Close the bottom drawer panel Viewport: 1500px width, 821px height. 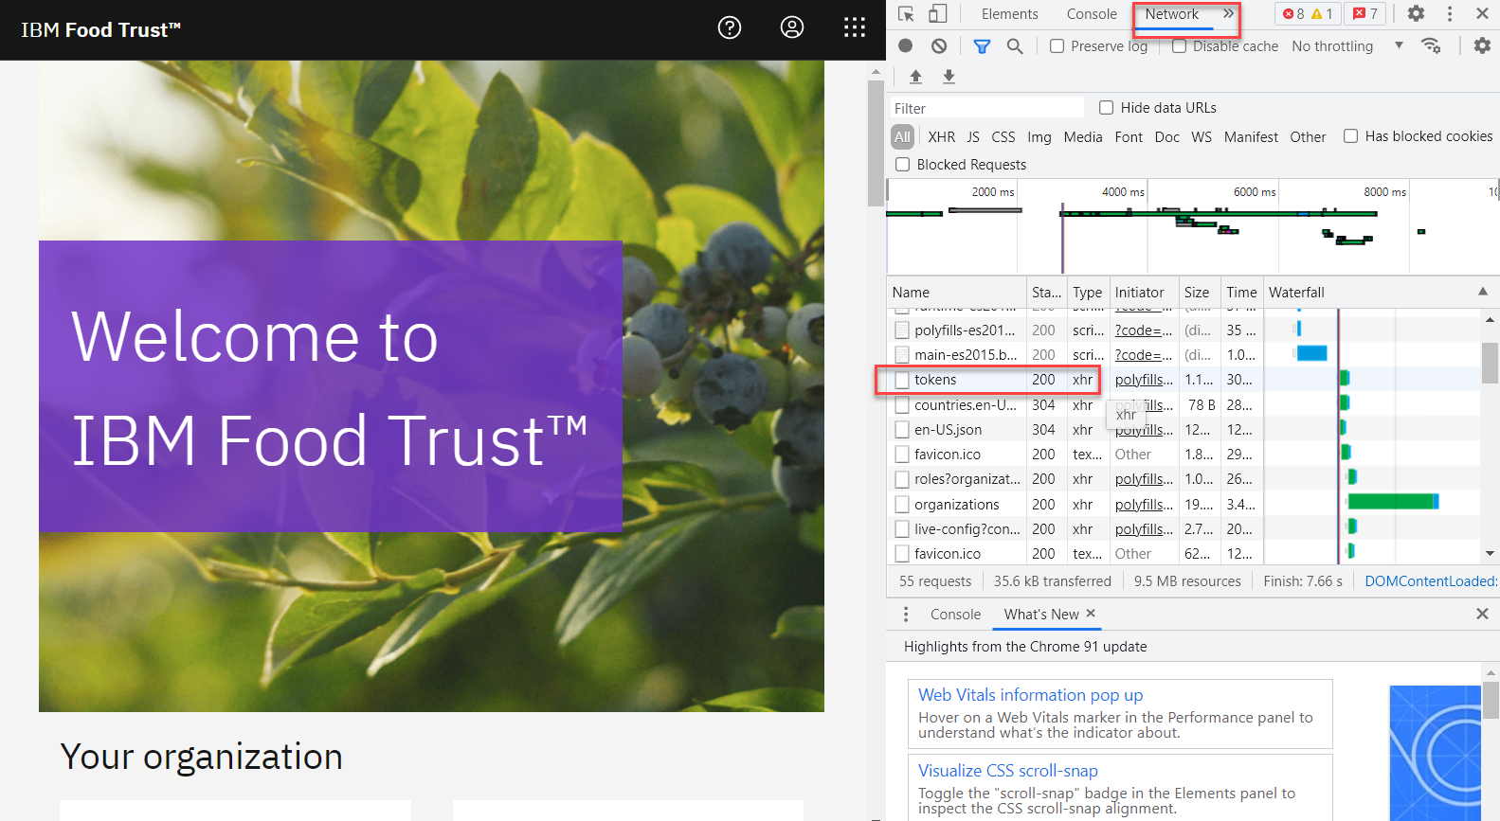pos(1482,615)
